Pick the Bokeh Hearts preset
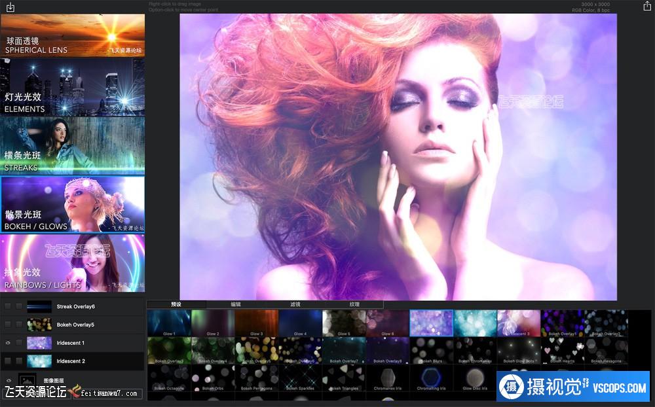The width and height of the screenshot is (655, 407). point(562,350)
